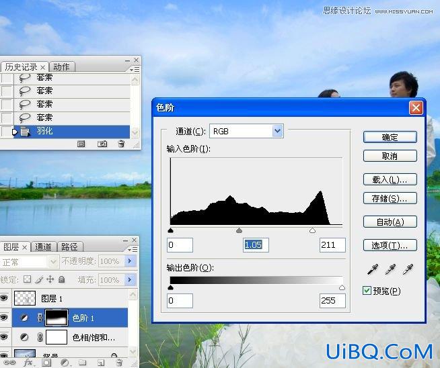Open History panel options menu
The image size is (440, 368).
coord(135,69)
